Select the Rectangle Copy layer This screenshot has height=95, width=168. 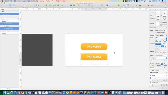(x=10, y=28)
